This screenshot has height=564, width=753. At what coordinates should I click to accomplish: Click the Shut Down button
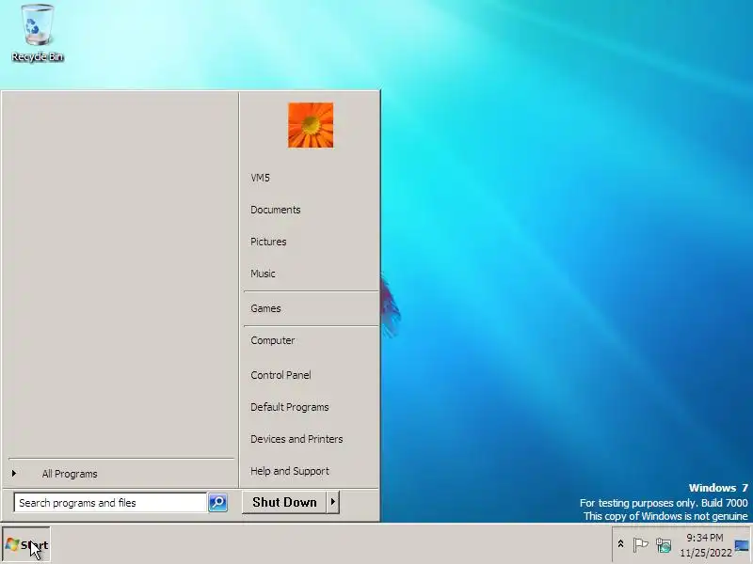pyautogui.click(x=284, y=502)
